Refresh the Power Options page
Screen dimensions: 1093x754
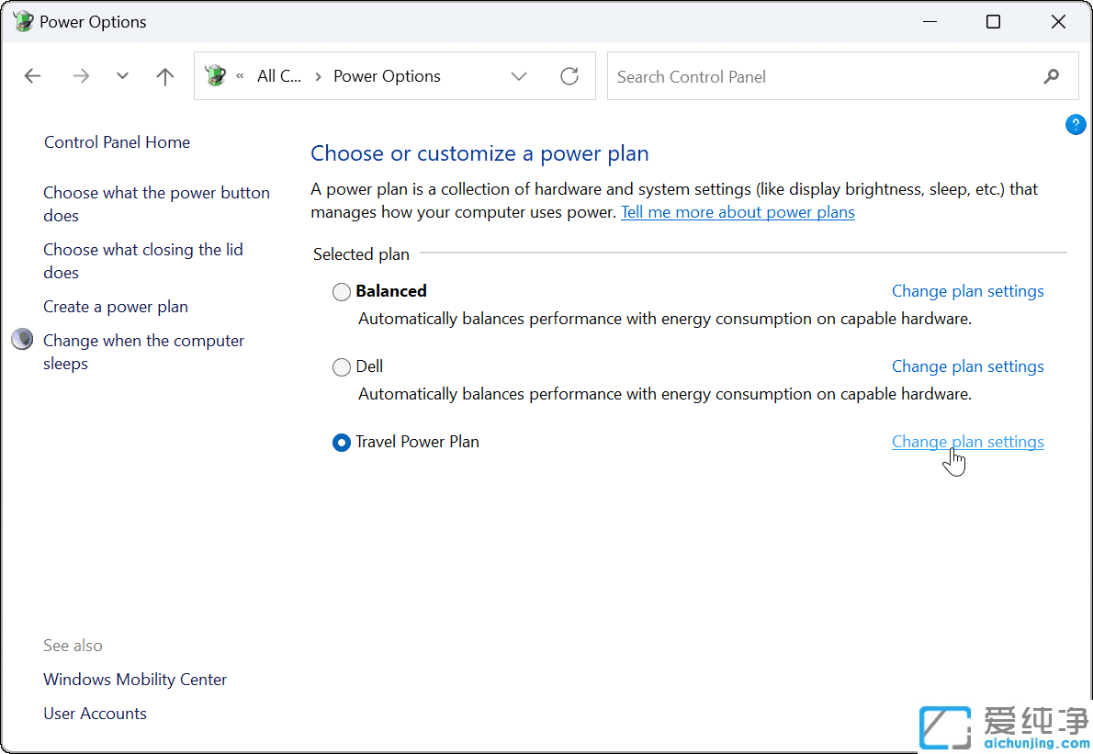click(x=569, y=76)
